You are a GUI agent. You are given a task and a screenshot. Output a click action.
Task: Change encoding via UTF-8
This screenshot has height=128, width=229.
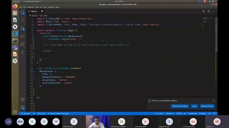(179, 113)
